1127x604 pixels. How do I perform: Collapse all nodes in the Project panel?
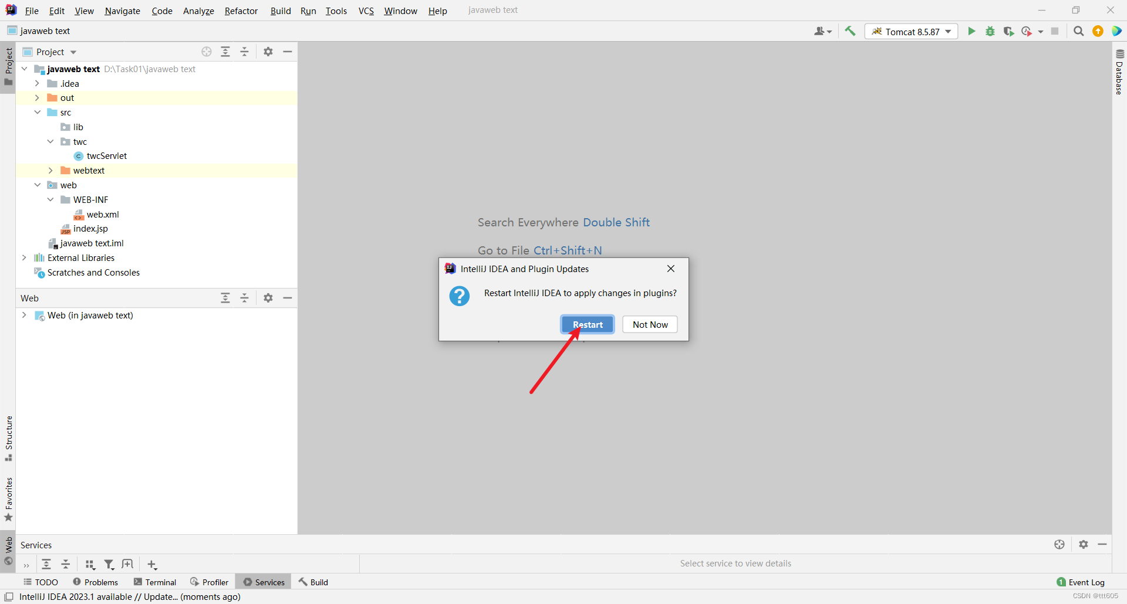(245, 52)
